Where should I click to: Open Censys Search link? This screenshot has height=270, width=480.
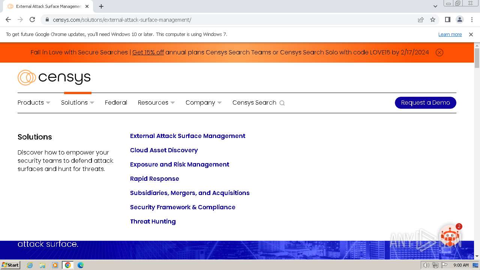pos(254,103)
